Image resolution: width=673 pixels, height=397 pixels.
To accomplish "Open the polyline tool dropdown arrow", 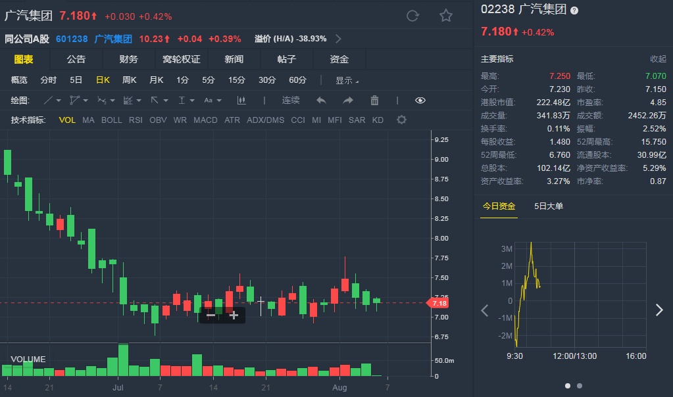I will [x=86, y=101].
